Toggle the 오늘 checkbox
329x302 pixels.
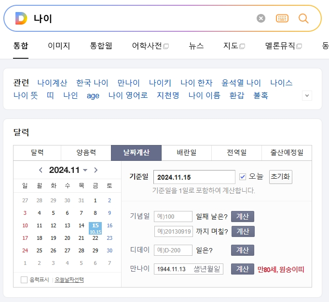[x=243, y=177]
